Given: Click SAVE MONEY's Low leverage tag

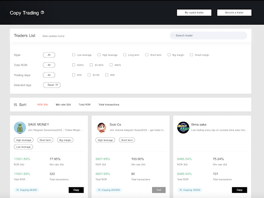Looking at the screenshot, I should pos(23,147).
